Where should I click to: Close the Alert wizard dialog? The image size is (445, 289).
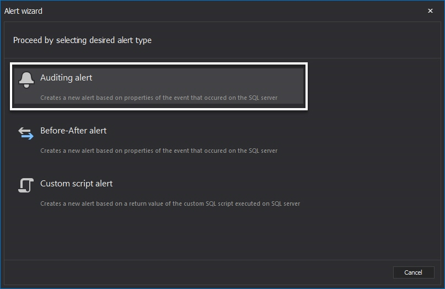coord(430,11)
